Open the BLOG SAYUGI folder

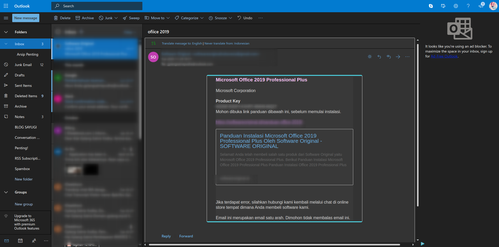(x=26, y=127)
